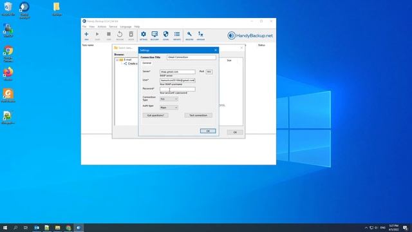Click OK in the Settings dialog
Viewport: 412px width, 232px height.
208,131
